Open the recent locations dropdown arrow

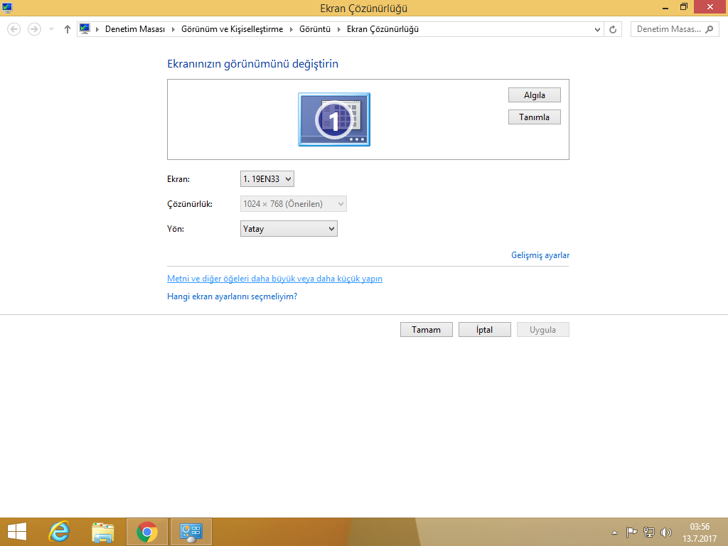coord(51,29)
